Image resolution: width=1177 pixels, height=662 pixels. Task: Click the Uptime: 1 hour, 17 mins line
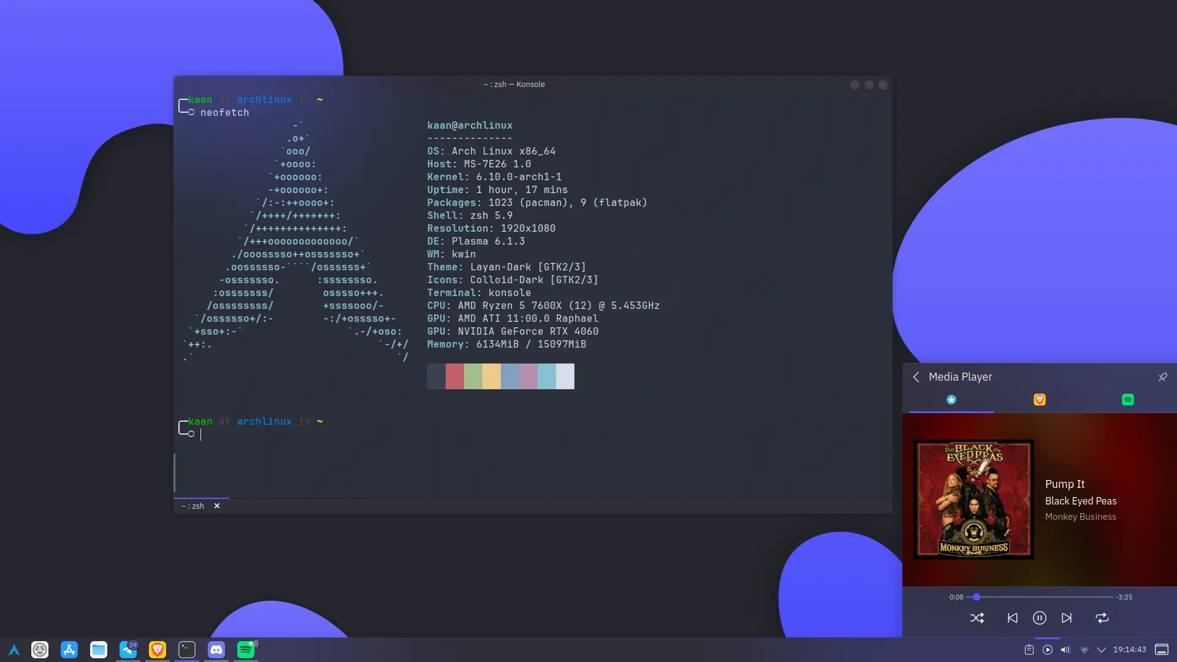[x=497, y=190]
